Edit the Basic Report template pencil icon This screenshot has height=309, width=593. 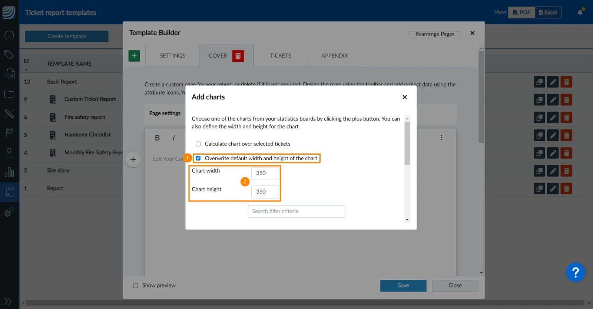point(553,82)
